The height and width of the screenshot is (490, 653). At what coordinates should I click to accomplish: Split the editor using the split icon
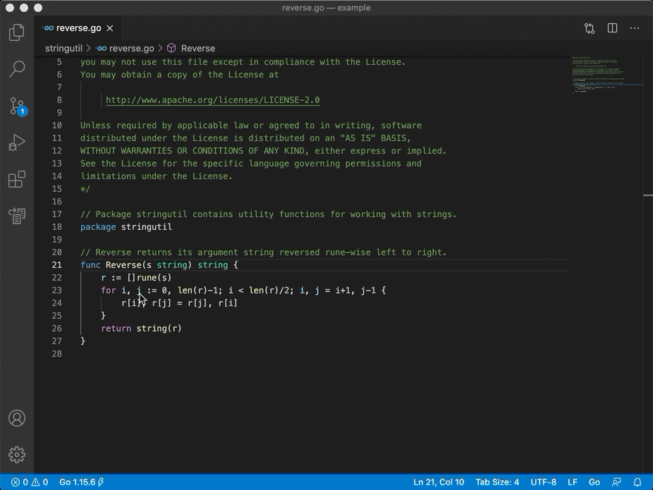(x=611, y=28)
